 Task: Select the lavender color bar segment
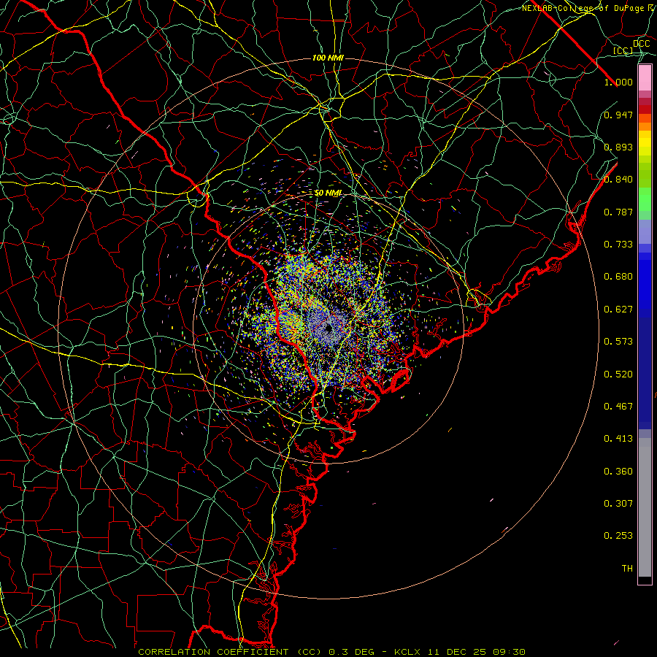(x=645, y=232)
